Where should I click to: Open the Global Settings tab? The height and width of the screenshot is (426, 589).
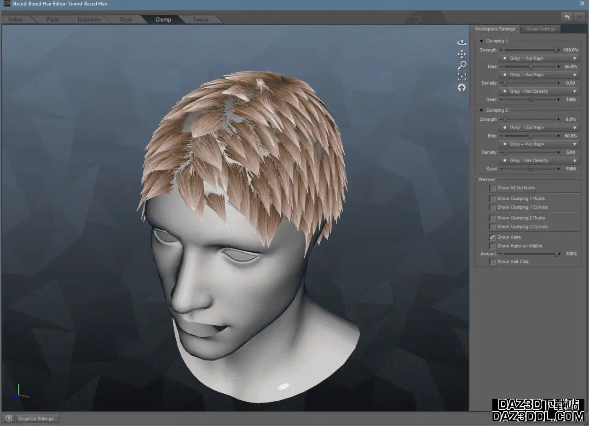(x=540, y=29)
